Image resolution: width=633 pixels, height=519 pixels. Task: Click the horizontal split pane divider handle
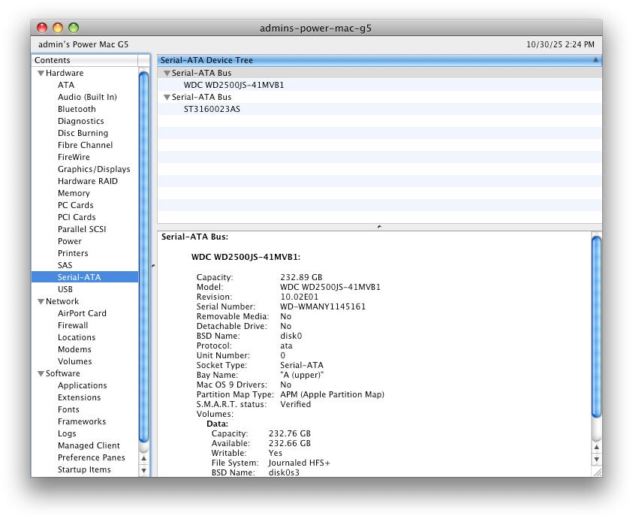click(x=379, y=226)
